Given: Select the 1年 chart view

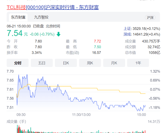Looking at the screenshot, I should (x=138, y=63).
